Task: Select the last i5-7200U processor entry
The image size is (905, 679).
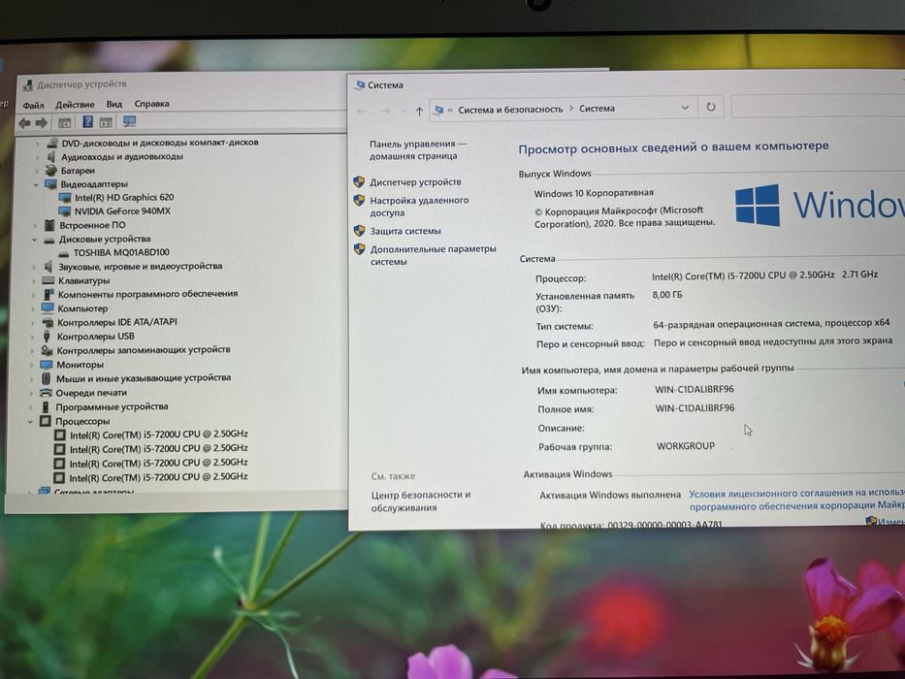Action: pos(158,477)
